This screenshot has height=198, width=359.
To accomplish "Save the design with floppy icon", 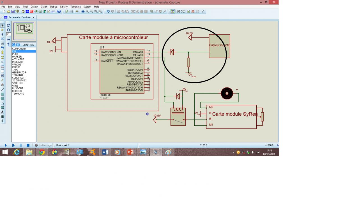I will (13, 11).
